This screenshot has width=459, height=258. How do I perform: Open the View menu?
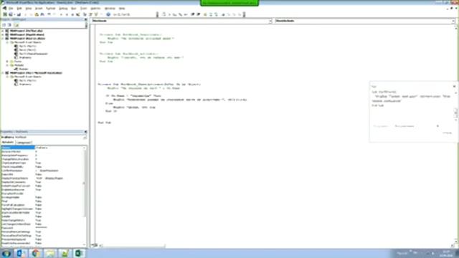(x=29, y=9)
